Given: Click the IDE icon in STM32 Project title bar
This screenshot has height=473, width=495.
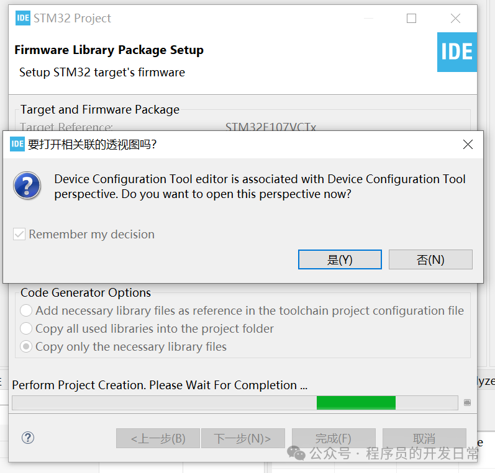Looking at the screenshot, I should pyautogui.click(x=23, y=18).
